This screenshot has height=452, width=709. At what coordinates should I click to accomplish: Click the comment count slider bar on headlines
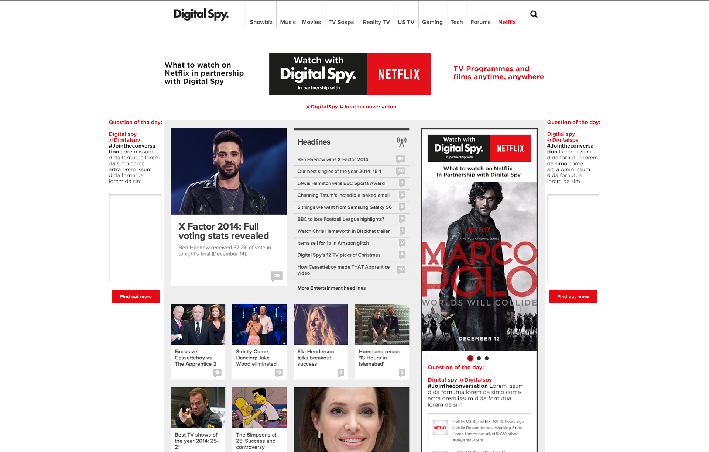pyautogui.click(x=351, y=129)
